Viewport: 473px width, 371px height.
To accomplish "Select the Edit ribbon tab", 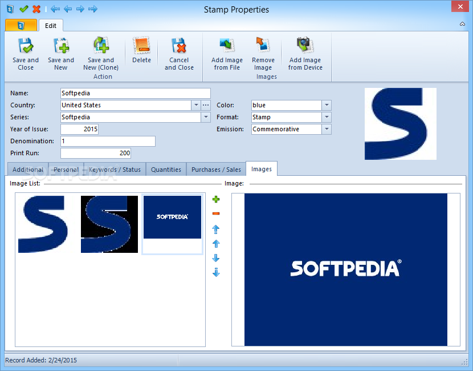I will coord(51,26).
